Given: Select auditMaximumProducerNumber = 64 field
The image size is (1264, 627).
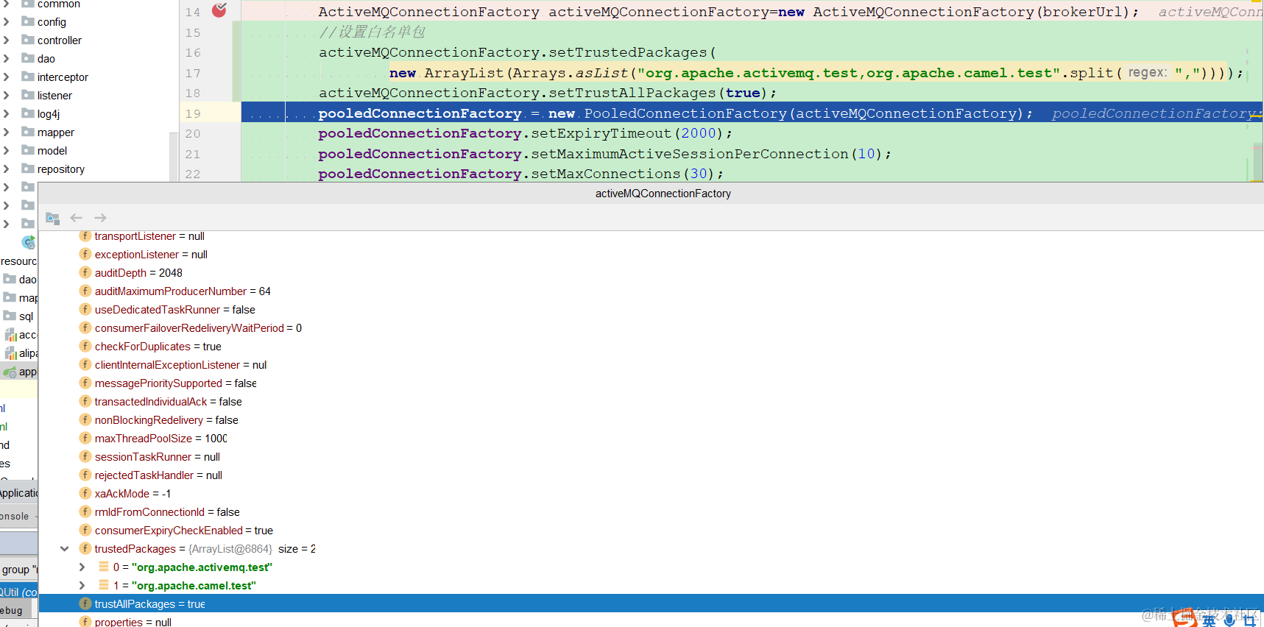Looking at the screenshot, I should (x=183, y=291).
